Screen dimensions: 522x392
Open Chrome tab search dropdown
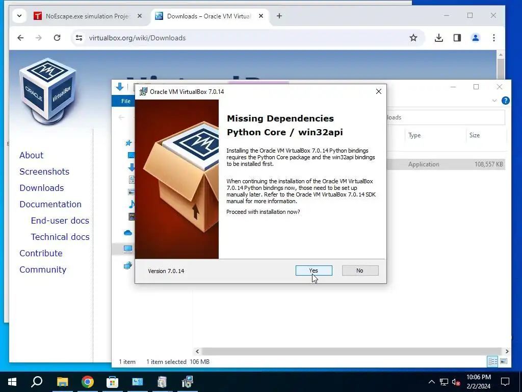tap(19, 16)
